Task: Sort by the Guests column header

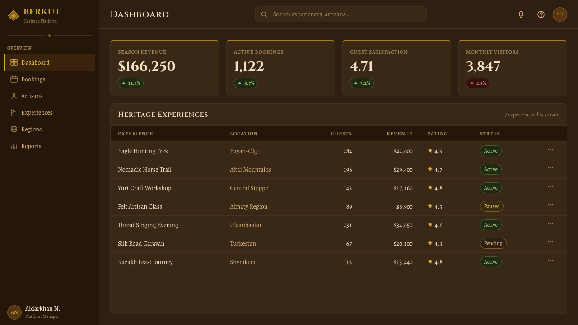Action: click(341, 134)
